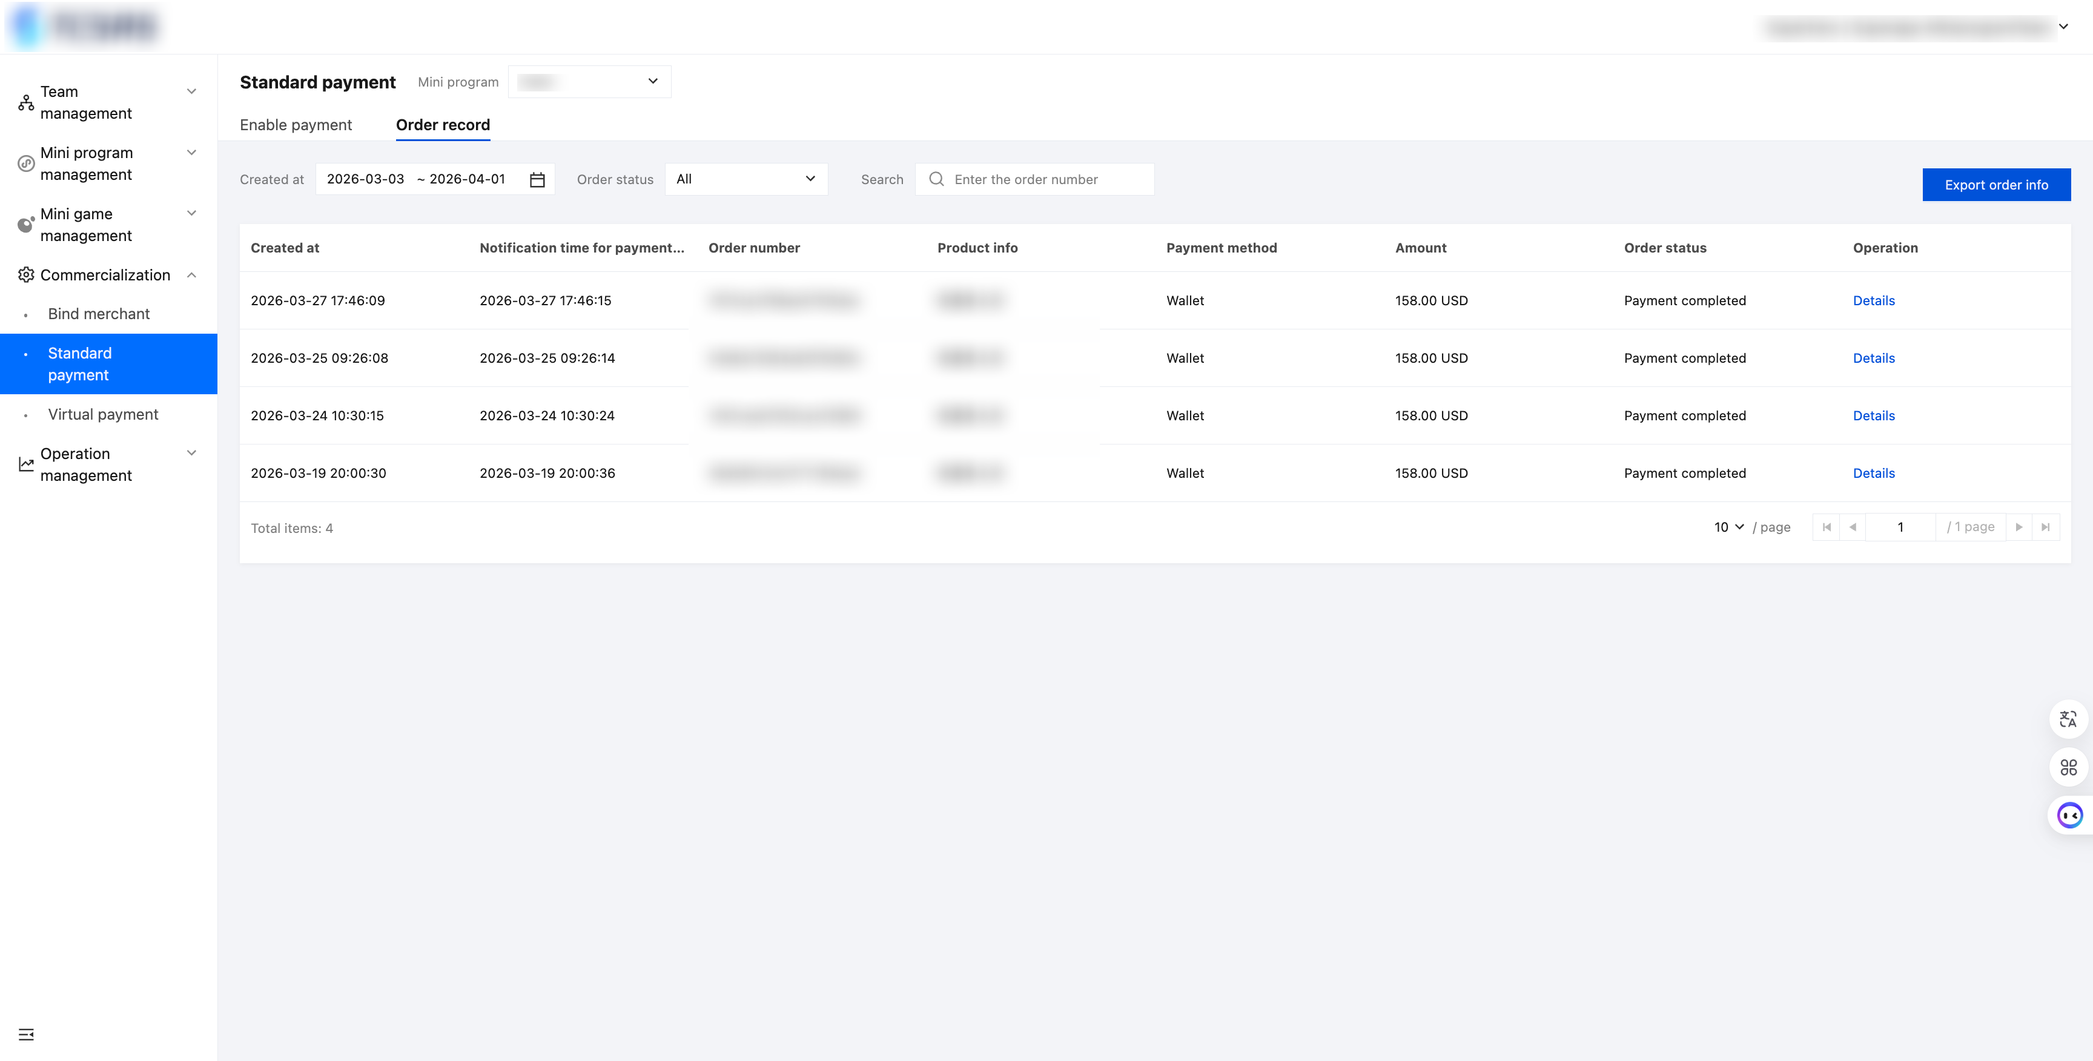The image size is (2093, 1061).
Task: Click the translate floating icon
Action: pos(2068,719)
